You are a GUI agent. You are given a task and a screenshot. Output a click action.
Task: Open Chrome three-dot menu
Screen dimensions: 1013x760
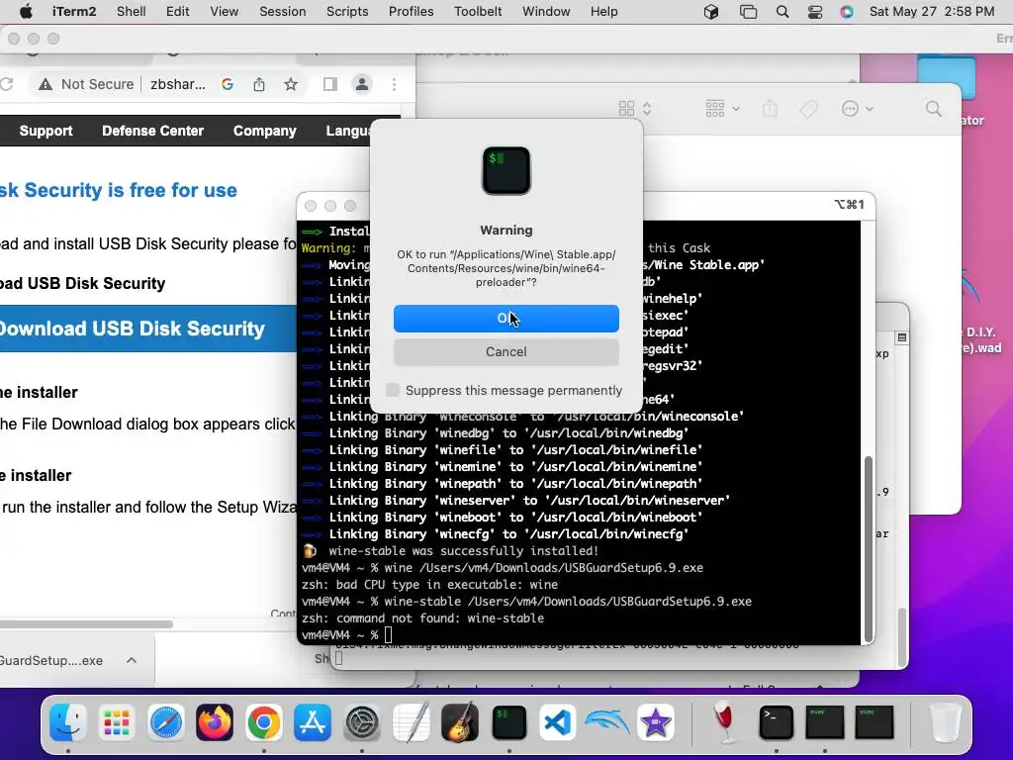[394, 84]
